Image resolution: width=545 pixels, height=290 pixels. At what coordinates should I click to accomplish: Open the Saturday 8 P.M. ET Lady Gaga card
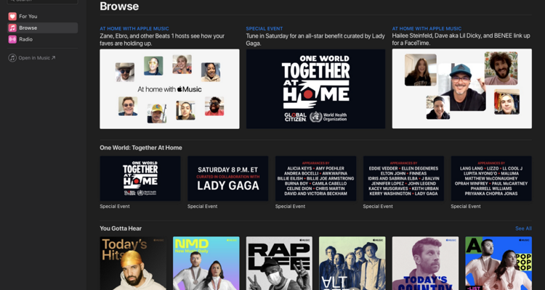point(227,178)
